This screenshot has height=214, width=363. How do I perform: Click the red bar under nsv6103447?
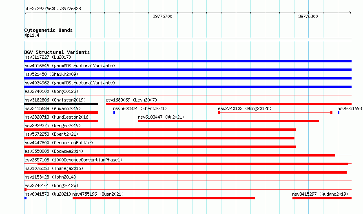228,121
